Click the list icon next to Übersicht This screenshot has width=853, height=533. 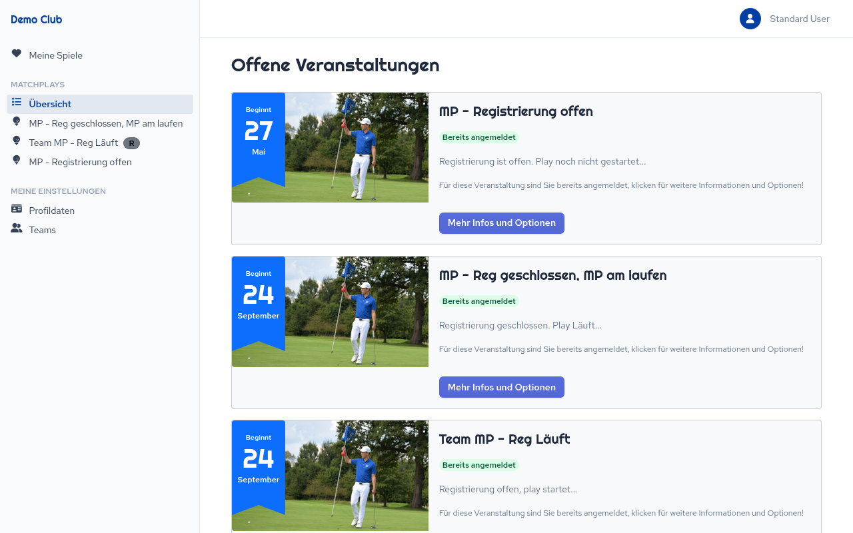click(17, 103)
